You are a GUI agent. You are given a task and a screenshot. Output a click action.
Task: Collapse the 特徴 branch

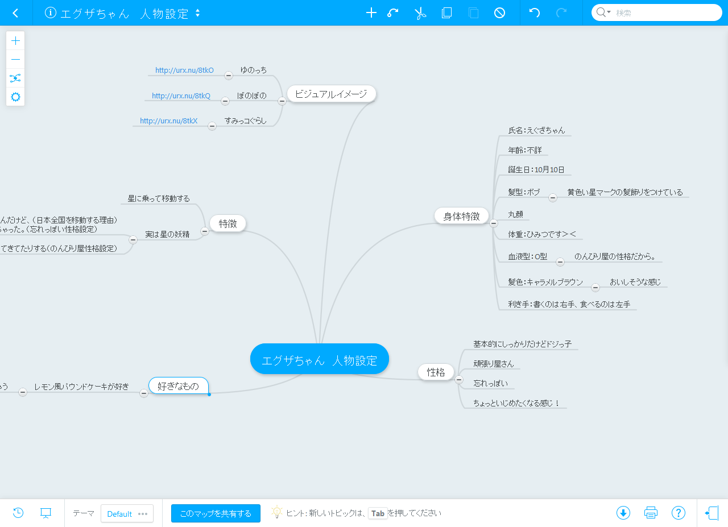pos(205,231)
